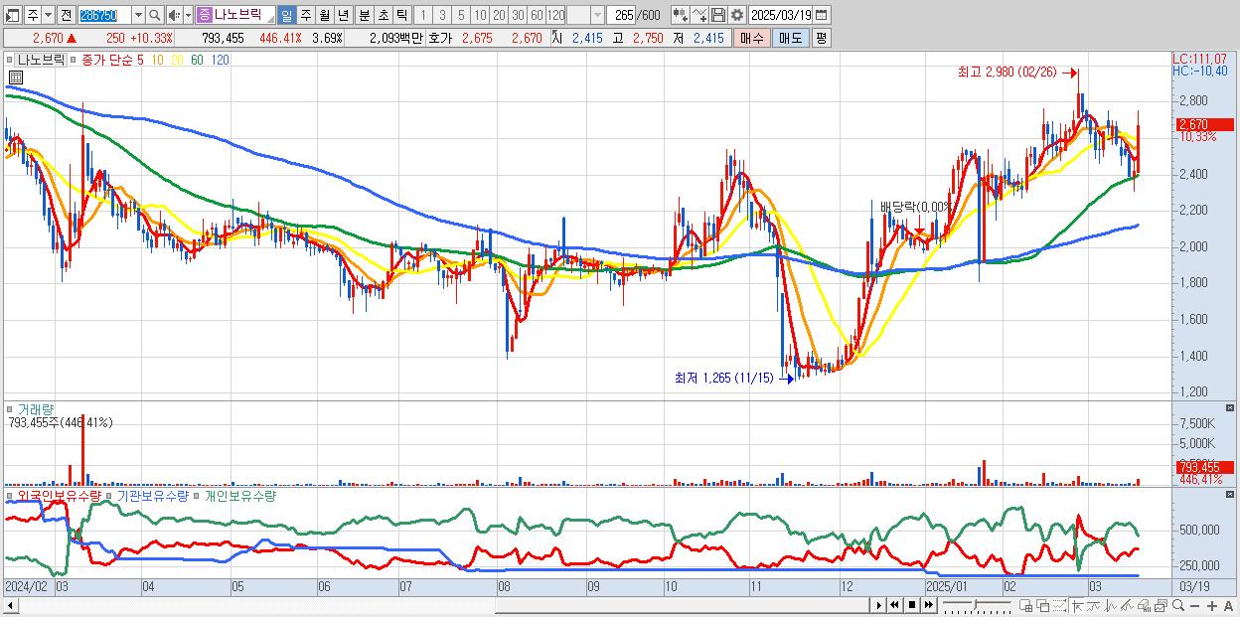Click the speaker sound icon in toolbar
Screen dimensions: 1240x617
pos(174,15)
